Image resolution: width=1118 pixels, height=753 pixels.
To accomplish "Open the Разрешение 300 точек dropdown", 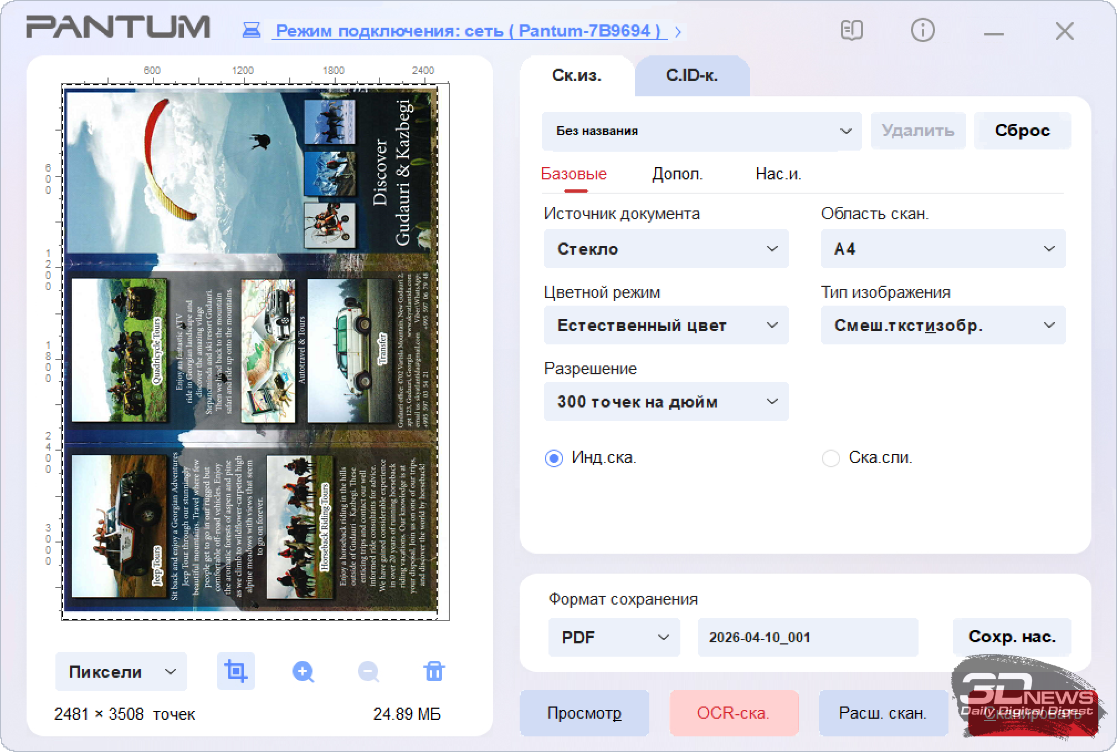I will (666, 402).
